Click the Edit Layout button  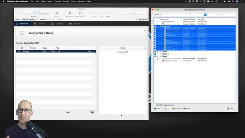pyautogui.click(x=143, y=20)
